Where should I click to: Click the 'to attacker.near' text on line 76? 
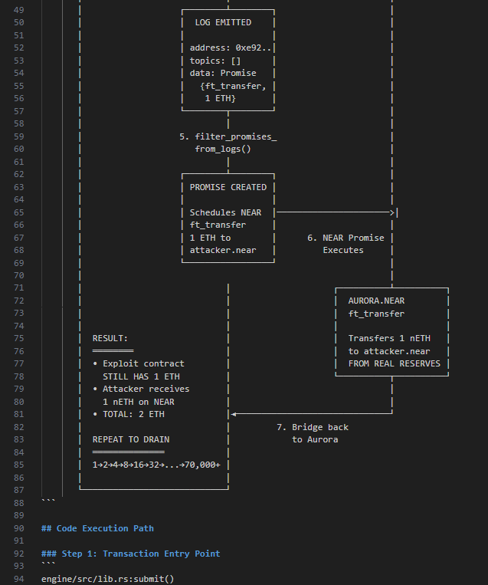(389, 351)
